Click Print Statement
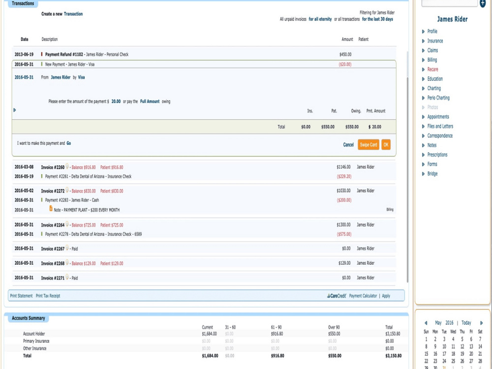Viewport: 492px width, 369px height. [21, 296]
